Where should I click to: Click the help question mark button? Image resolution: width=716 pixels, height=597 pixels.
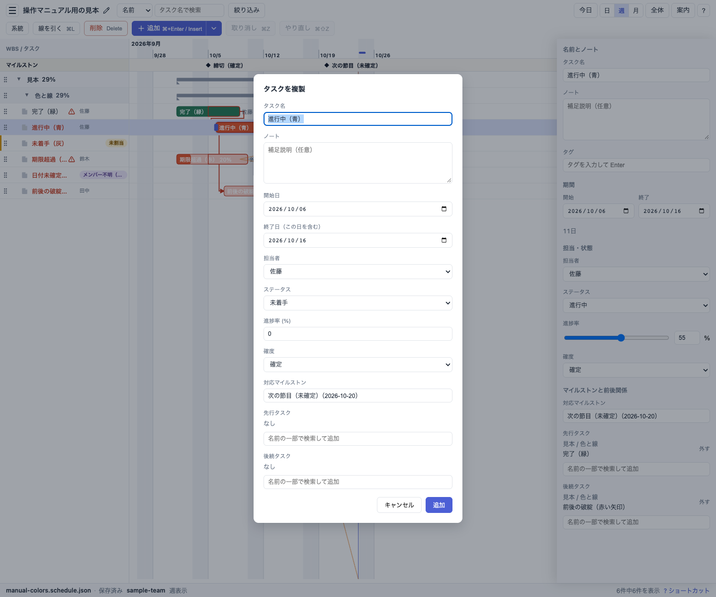tap(704, 10)
